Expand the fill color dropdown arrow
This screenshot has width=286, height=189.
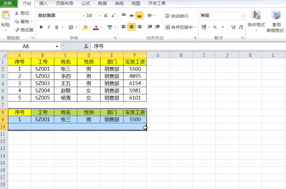(x=90, y=27)
